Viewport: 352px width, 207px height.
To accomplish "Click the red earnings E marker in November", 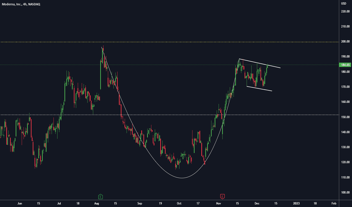I will [x=222, y=196].
